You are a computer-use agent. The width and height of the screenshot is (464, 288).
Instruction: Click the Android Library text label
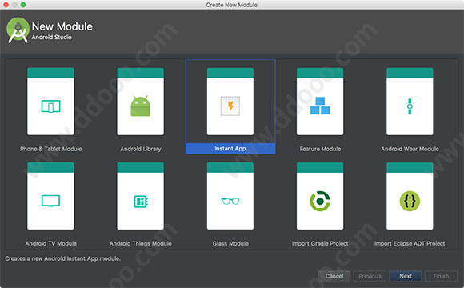coord(141,149)
